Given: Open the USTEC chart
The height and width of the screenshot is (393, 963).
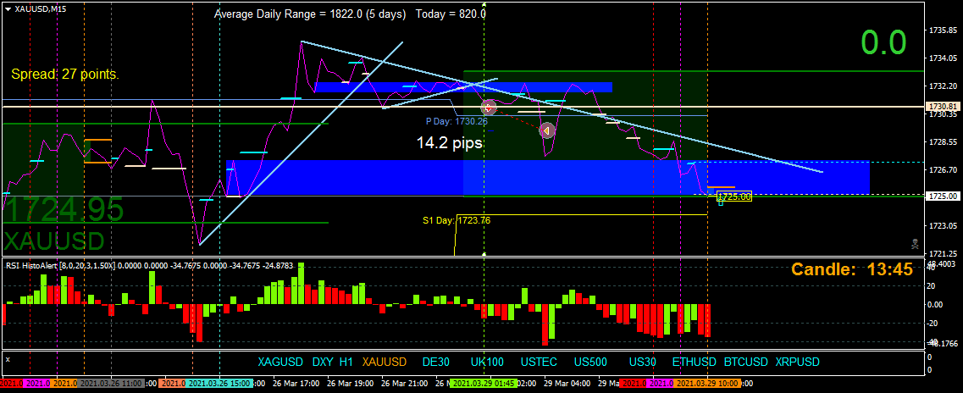Looking at the screenshot, I should pos(540,362).
